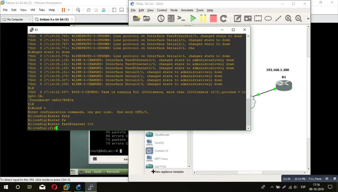Viewport: 338px width, 192px height.
Task: Open VMware View menu
Action: [23, 10]
